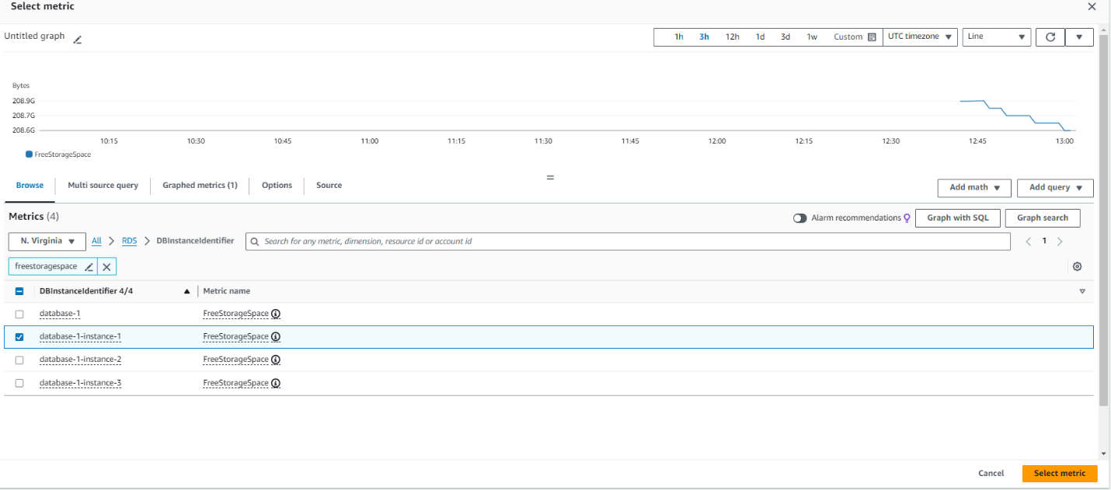1111x490 pixels.
Task: Enable the Alarm recommendations toggle
Action: click(x=800, y=217)
